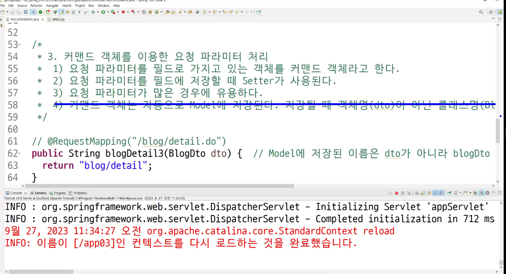The height and width of the screenshot is (274, 506).
Task: Toggle Show Console on standard error change
Action: pos(441,193)
